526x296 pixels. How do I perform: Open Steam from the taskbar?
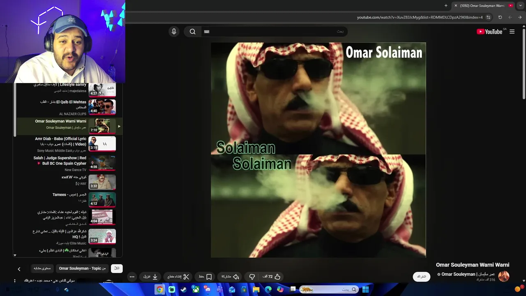coord(184,289)
